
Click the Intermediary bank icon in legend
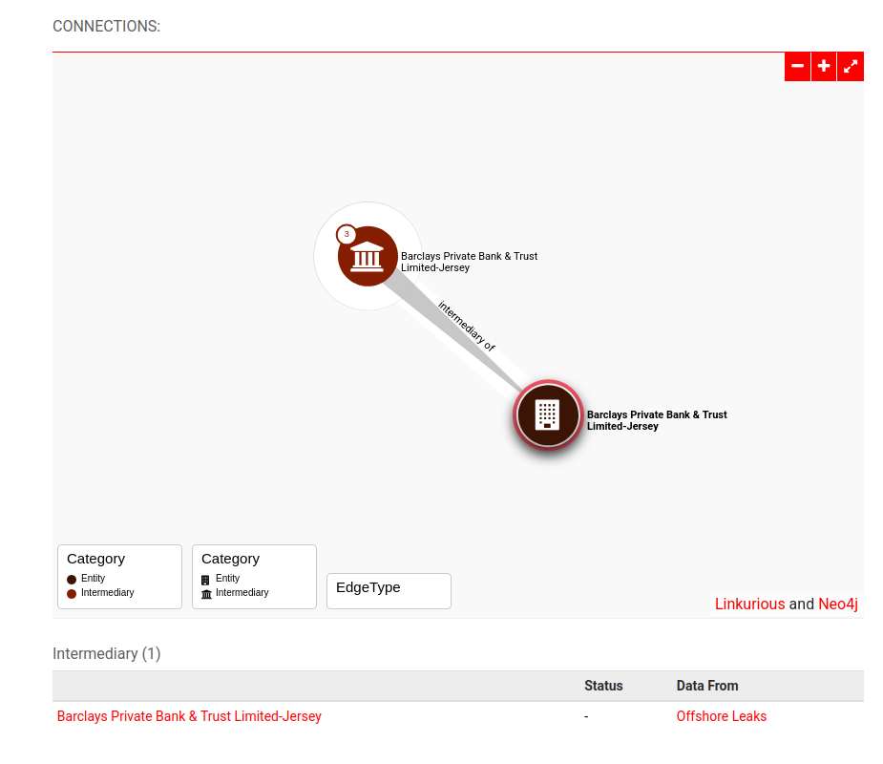click(205, 594)
